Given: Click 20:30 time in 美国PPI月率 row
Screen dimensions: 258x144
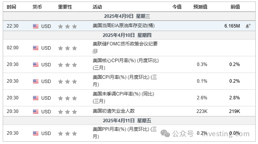Looking at the screenshot, I should [x=12, y=133].
